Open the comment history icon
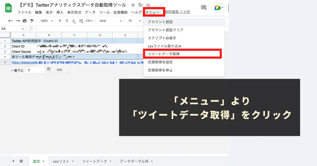This screenshot has height=166, width=317. click(x=204, y=8)
